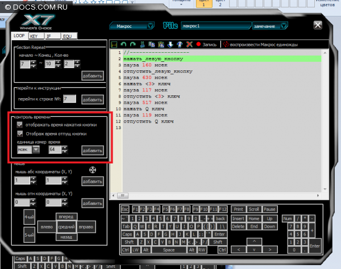Click the перейти к строке № input field
Image resolution: width=341 pixels, height=269 pixels.
coord(69,99)
